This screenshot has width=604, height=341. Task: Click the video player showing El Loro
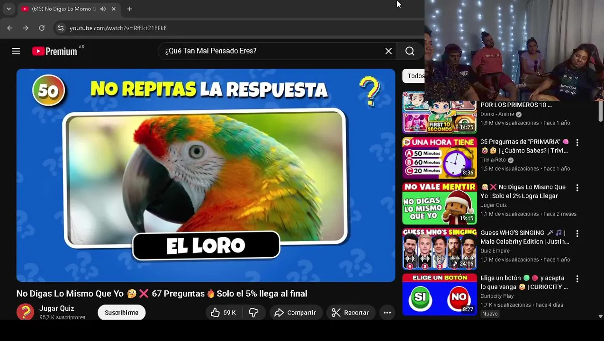click(206, 175)
